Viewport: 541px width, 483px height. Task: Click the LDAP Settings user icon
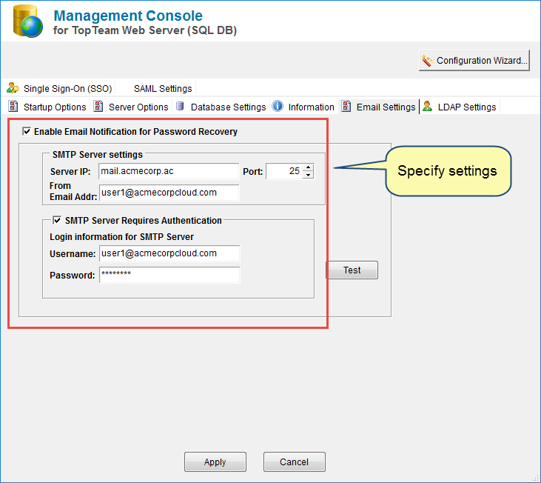[428, 107]
